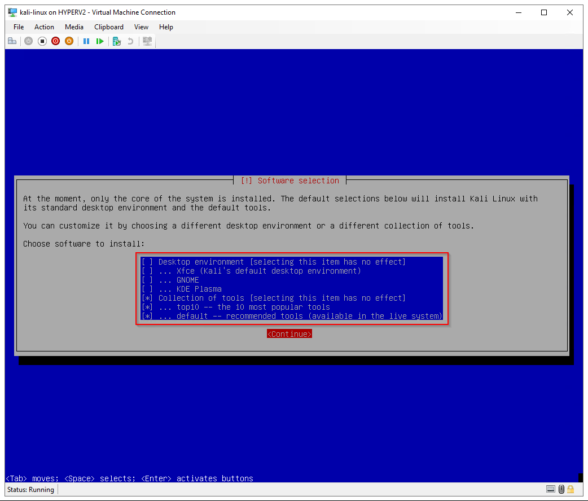Screen dimensions: 588x501
Task: Click the lock icon in the status bar
Action: [x=571, y=489]
